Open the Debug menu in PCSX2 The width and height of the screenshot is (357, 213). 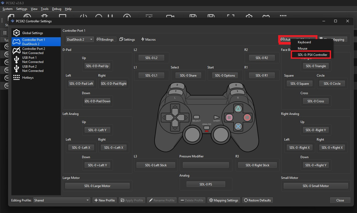point(57,9)
